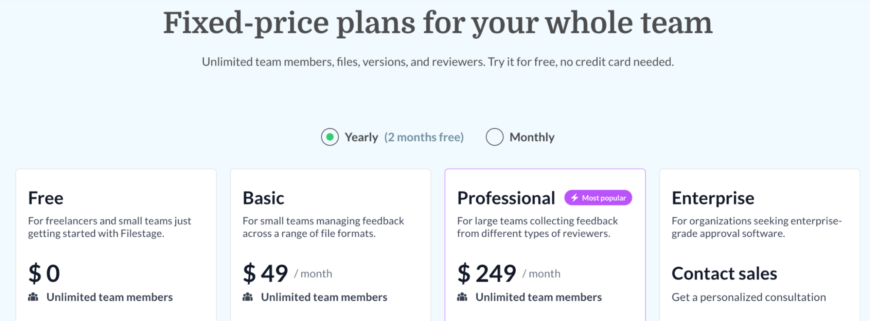Click the Contact sales text

(724, 274)
